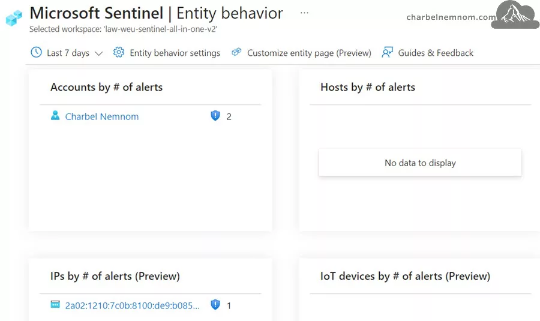Click the No data to display message
540x321 pixels.
pos(420,163)
